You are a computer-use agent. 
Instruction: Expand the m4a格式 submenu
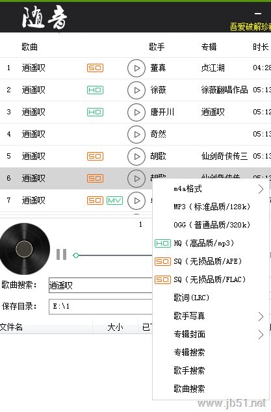(x=211, y=188)
